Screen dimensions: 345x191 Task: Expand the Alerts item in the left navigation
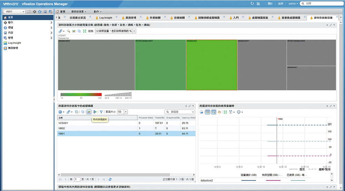pos(51,23)
